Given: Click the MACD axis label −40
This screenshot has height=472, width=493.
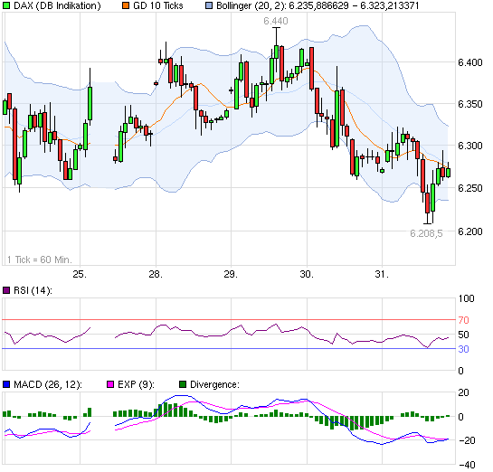Looking at the screenshot, I should 467,465.
